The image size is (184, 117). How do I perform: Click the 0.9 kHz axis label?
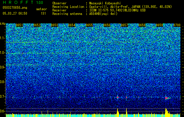(x=2, y=67)
